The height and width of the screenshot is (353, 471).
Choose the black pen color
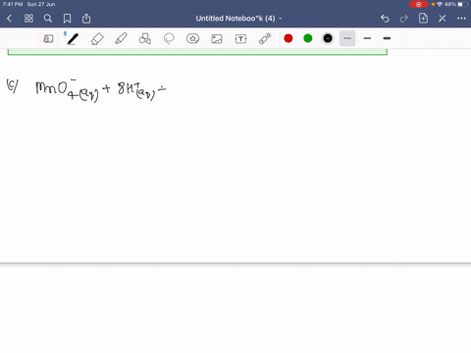[328, 38]
